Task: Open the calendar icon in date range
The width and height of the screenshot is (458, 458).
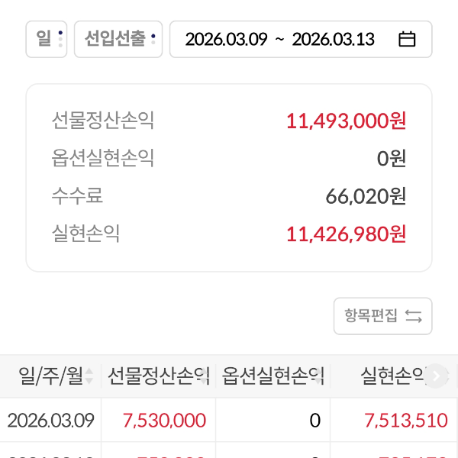Action: 407,40
